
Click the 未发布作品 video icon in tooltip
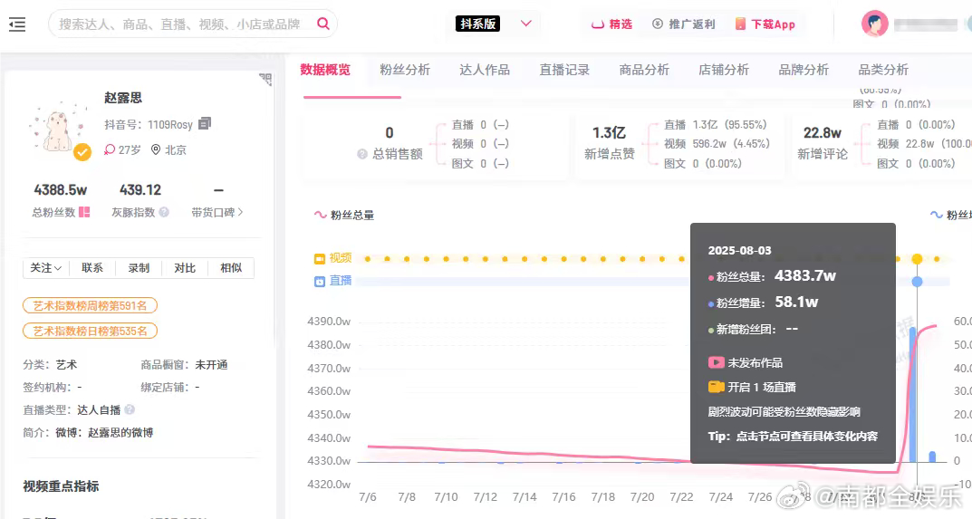tap(716, 362)
